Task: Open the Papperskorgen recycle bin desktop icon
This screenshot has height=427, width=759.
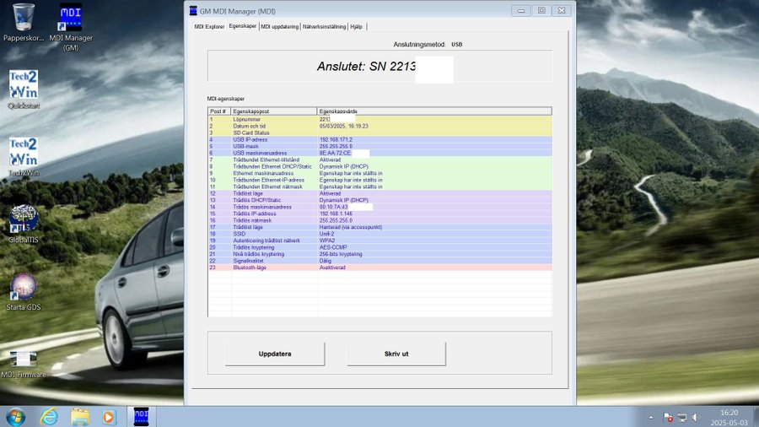Action: point(24,22)
